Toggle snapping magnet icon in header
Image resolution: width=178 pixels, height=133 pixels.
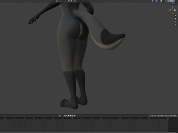[69, 1]
